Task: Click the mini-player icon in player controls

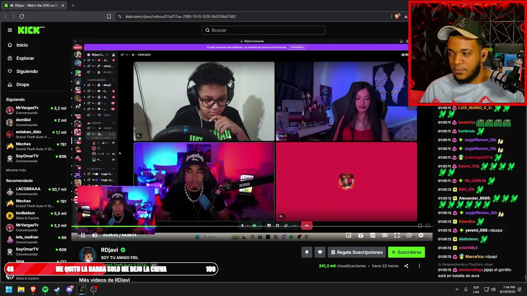Action: tap(348, 235)
